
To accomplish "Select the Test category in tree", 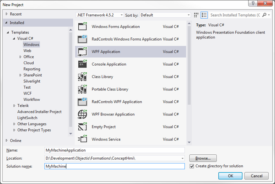I will coord(27,87).
